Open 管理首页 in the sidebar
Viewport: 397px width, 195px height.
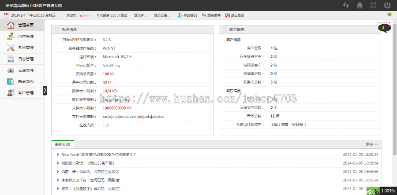(22, 25)
